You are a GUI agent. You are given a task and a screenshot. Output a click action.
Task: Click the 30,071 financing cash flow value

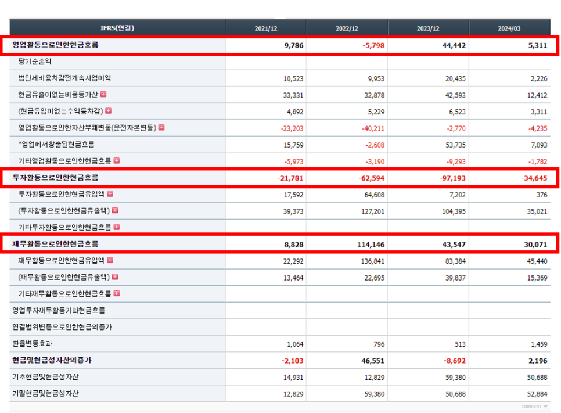535,245
